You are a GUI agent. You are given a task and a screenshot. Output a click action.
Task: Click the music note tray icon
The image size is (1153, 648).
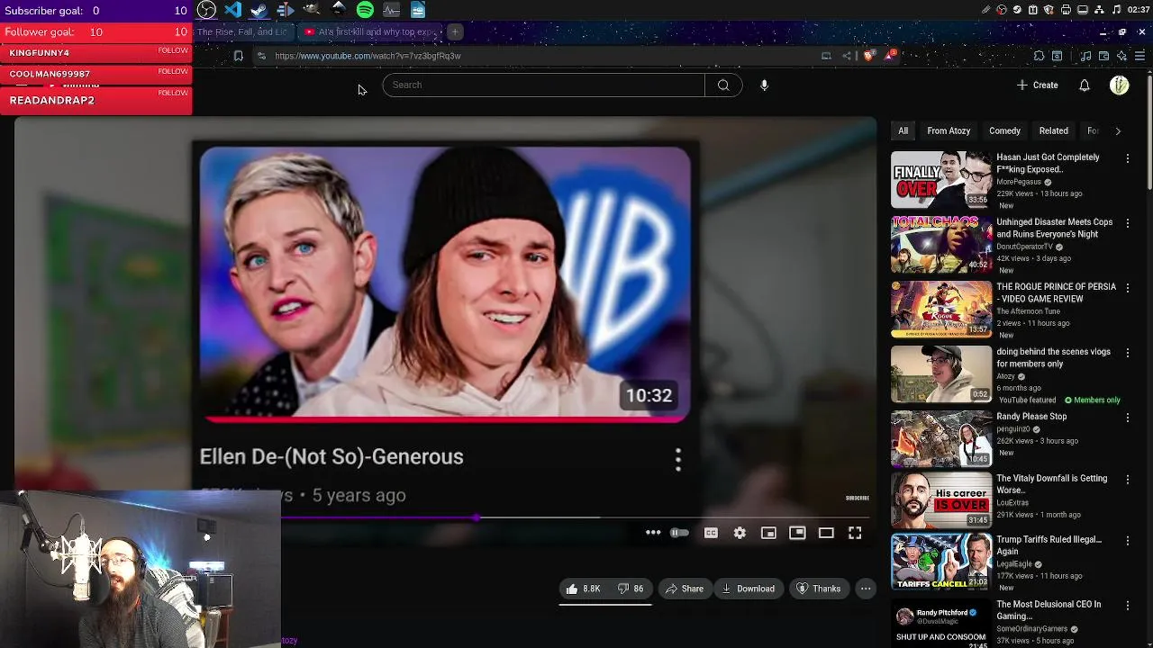pyautogui.click(x=1117, y=10)
